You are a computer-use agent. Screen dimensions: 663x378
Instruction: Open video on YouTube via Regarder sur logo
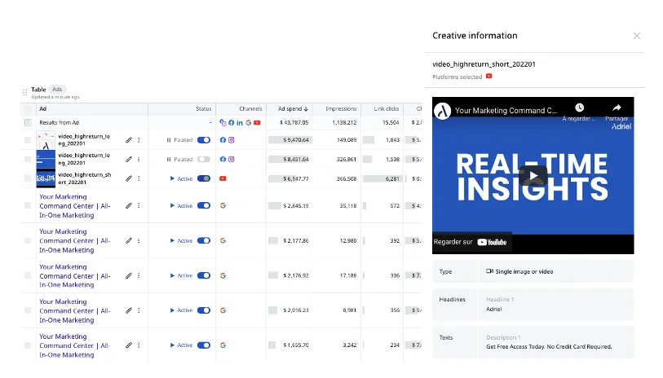[492, 242]
